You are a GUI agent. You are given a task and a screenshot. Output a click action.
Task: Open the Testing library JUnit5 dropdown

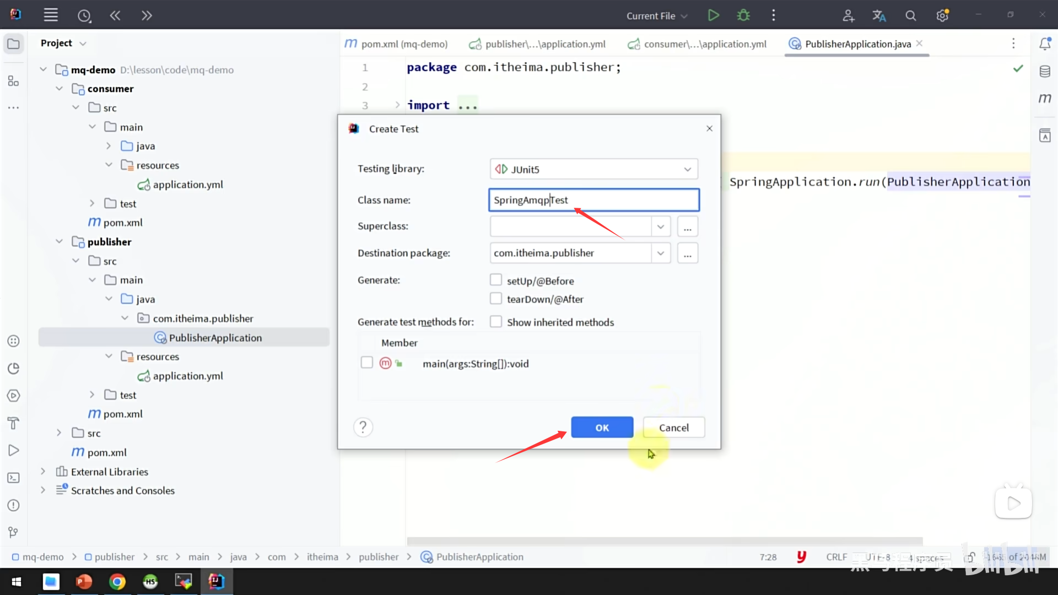pos(593,169)
